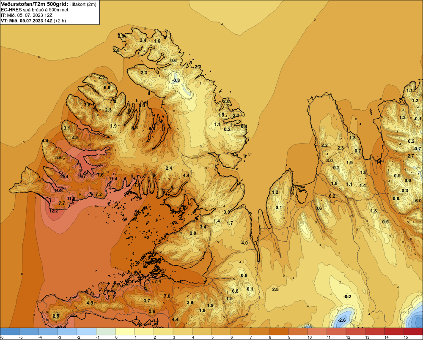Click the '-0.7' temperature value
Image resolution: width=423 pixels, height=340 pixels.
point(417,149)
